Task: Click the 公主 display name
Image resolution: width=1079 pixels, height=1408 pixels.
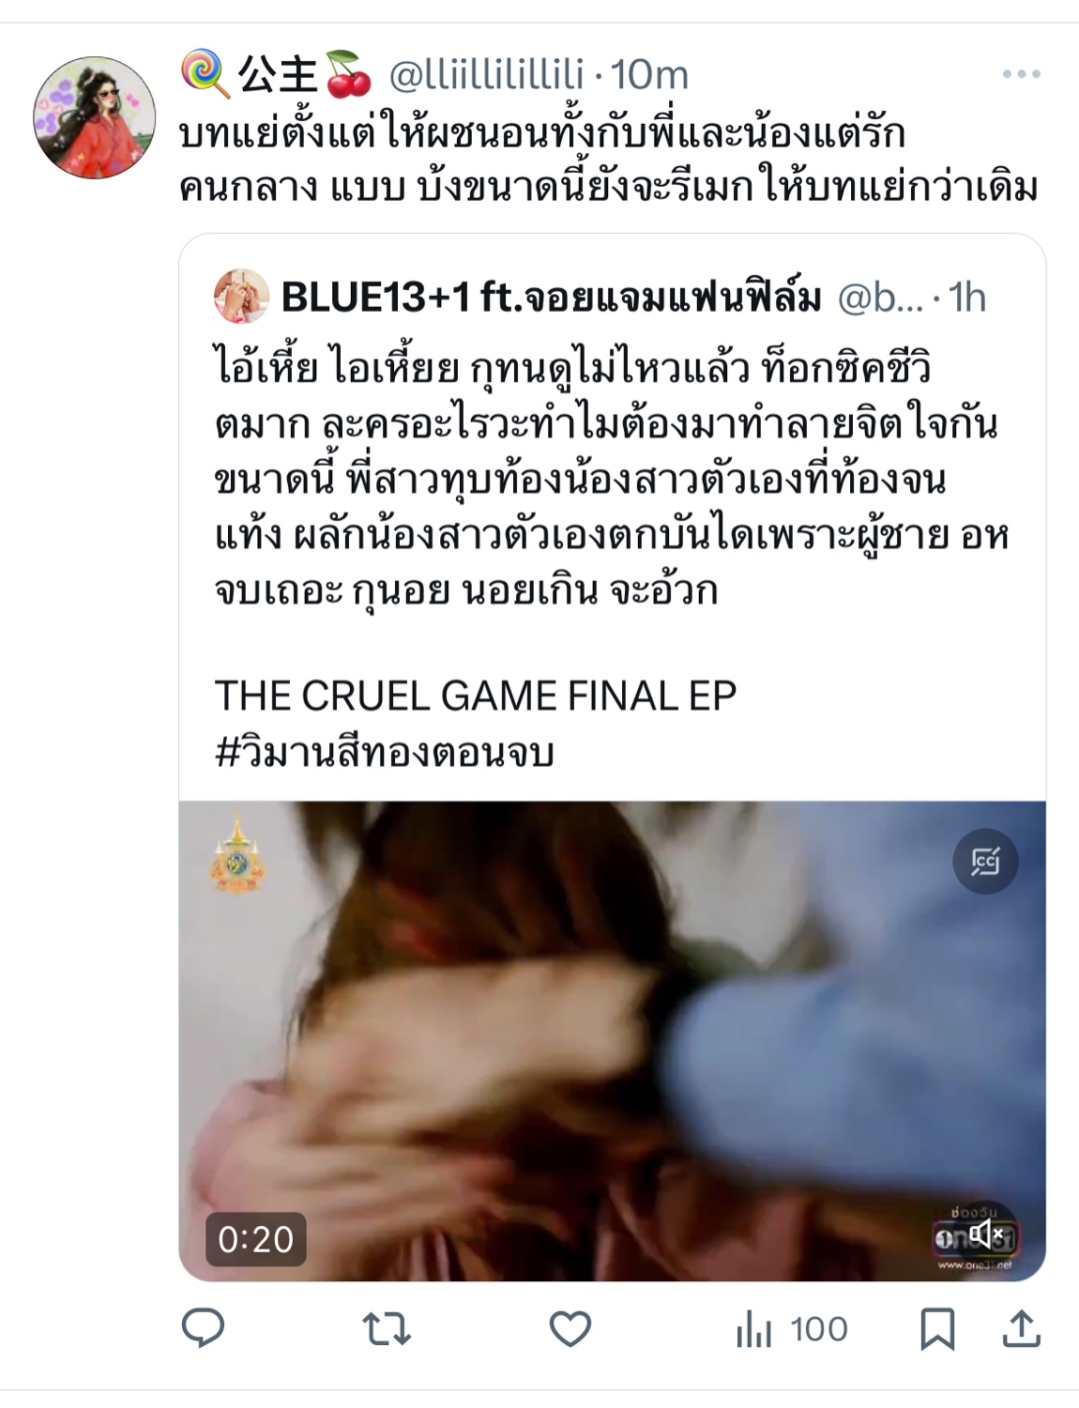Action: tap(277, 74)
